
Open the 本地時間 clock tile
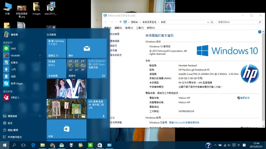coord(56,68)
